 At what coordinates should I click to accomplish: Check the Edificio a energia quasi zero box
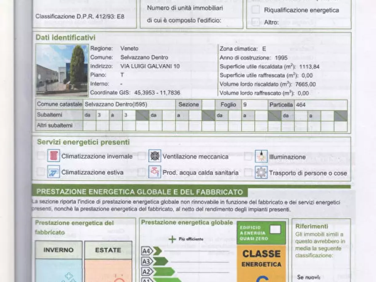(275, 229)
